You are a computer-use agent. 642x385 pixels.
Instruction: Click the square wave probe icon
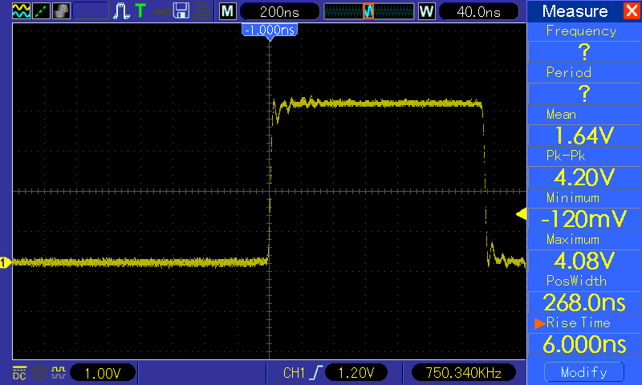click(59, 373)
